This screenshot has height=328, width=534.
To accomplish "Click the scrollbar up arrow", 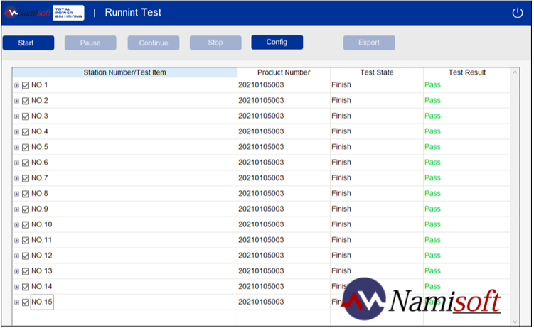I will 515,72.
